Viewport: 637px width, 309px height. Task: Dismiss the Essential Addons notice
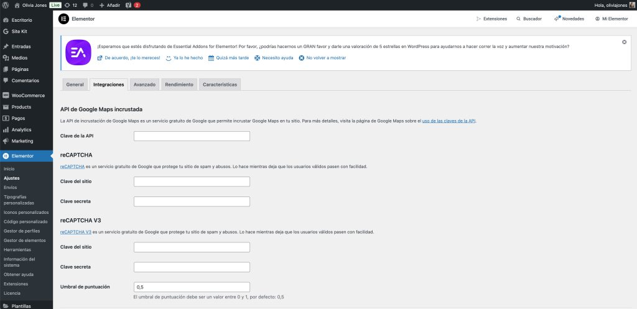pos(625,42)
